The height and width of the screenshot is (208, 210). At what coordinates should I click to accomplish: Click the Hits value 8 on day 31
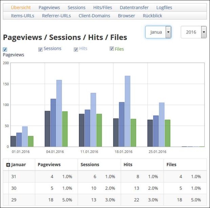click(x=138, y=176)
